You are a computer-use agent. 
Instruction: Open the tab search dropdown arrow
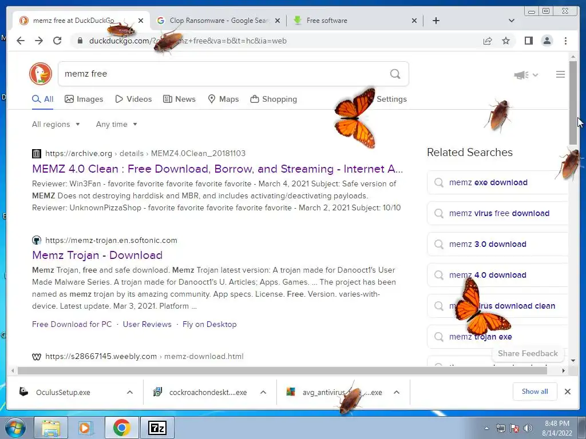tap(511, 21)
